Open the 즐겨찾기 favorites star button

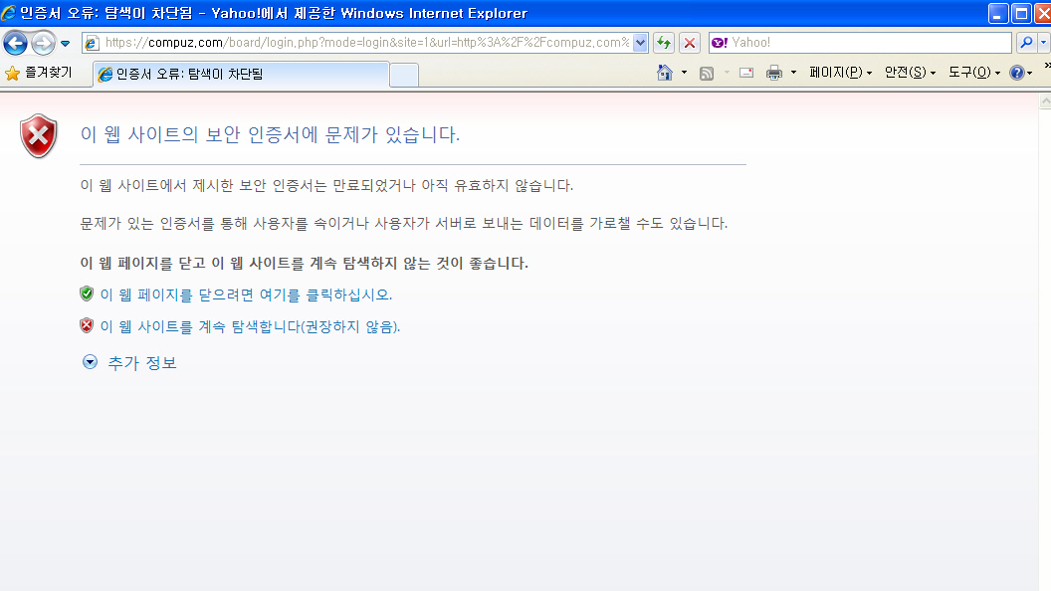[38, 73]
